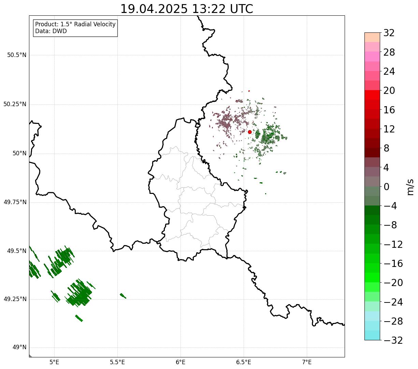Click the red radar site marker dot
The width and height of the screenshot is (418, 369).
tap(250, 132)
